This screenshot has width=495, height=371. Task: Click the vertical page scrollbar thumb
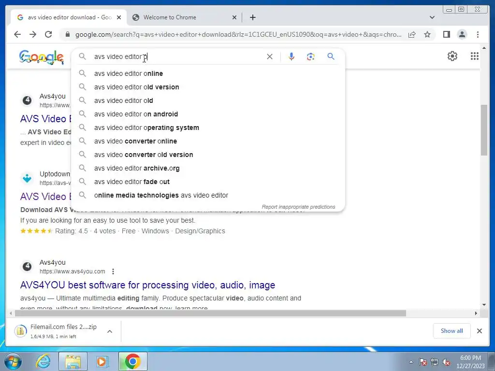484,130
